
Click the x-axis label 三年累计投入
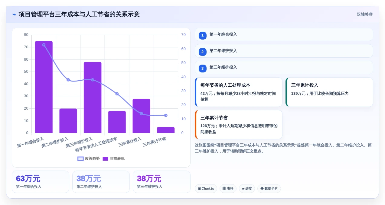pos(130,142)
